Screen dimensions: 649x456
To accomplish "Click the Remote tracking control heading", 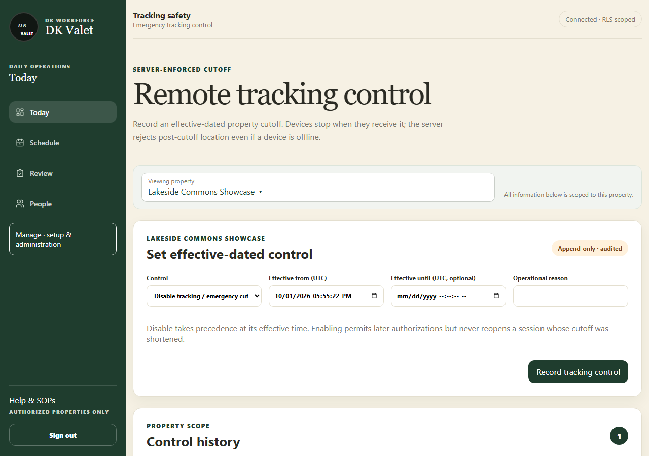I will (x=282, y=94).
